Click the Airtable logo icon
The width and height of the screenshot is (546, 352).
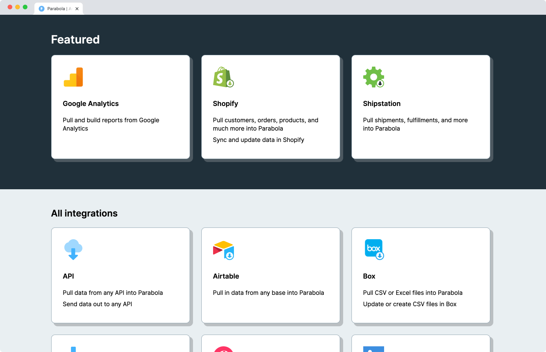[223, 250]
